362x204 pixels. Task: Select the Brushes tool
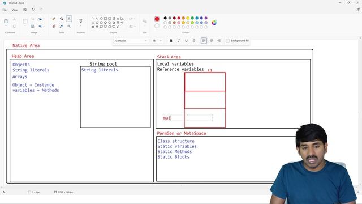81,21
